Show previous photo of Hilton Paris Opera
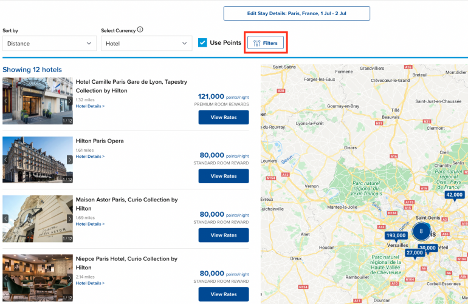The width and height of the screenshot is (468, 304). pos(6,160)
